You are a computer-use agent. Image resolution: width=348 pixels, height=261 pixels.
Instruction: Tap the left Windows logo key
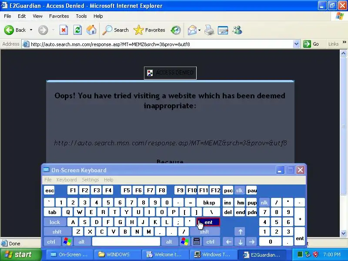click(67, 242)
